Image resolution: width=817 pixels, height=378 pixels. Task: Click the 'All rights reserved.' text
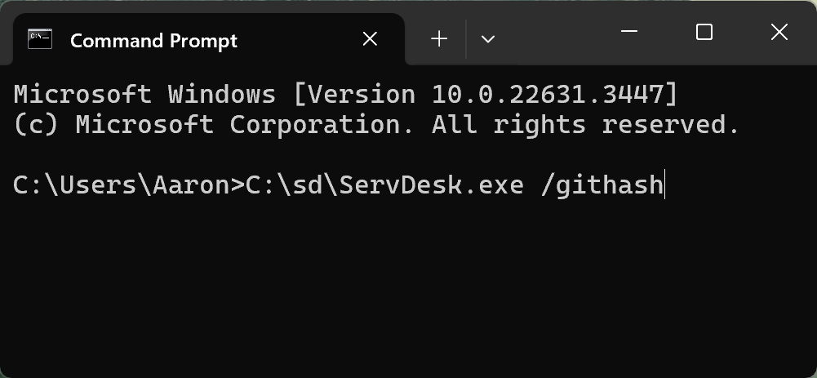click(x=585, y=125)
